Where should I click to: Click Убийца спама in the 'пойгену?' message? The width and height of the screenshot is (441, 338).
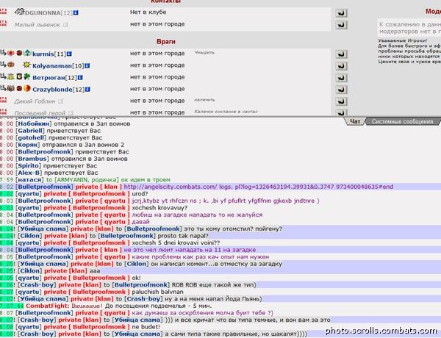(x=43, y=229)
